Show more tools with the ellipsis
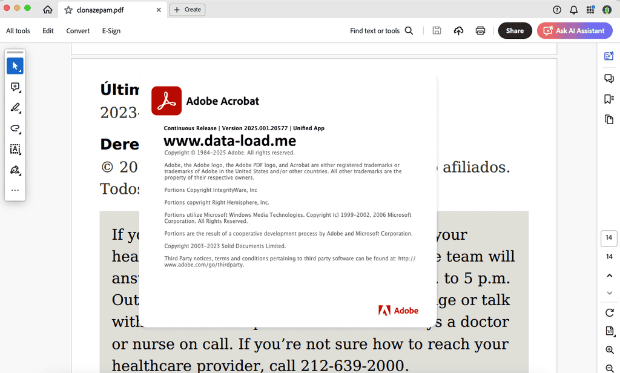The width and height of the screenshot is (620, 373). pos(15,190)
